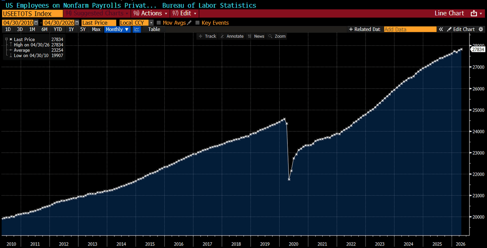Open the News overlay tool
This screenshot has height=248, width=487.
(256, 36)
